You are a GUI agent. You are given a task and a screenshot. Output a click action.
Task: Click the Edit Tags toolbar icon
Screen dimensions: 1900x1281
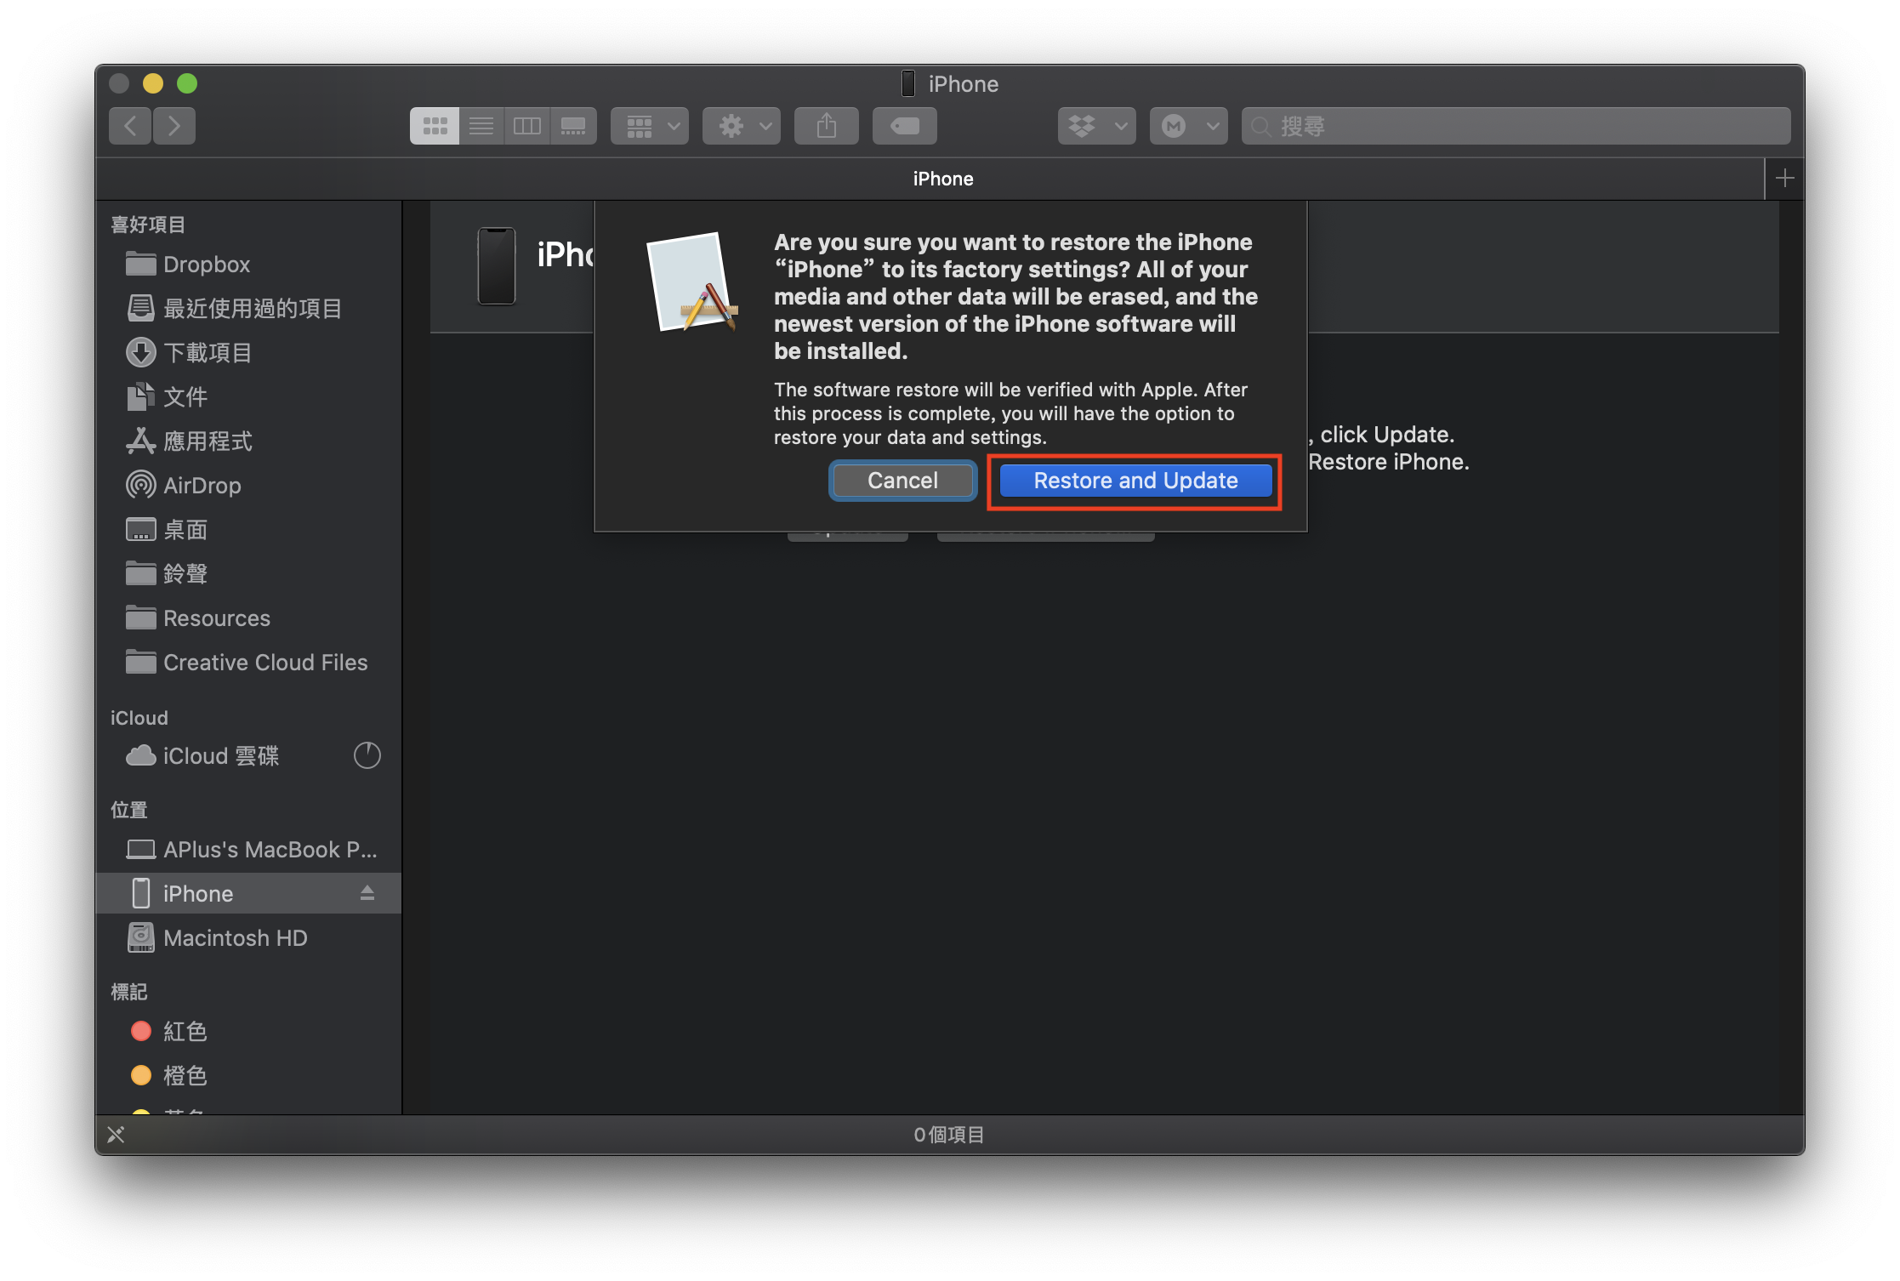905,126
